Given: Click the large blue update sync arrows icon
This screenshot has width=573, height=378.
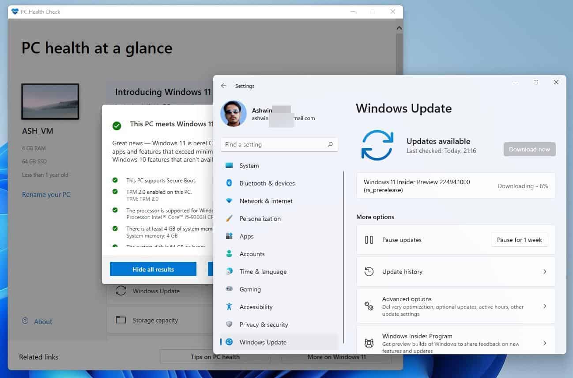Looking at the screenshot, I should [377, 145].
